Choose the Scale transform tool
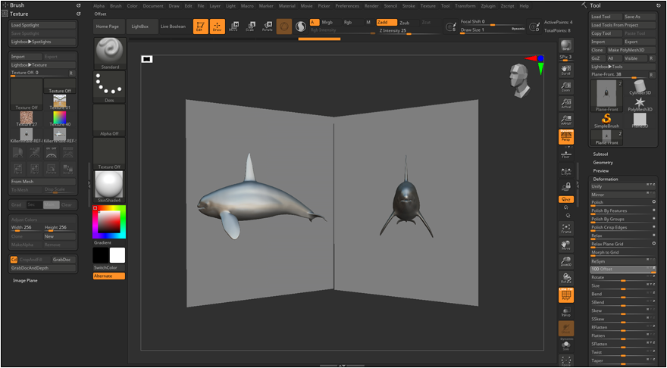667x368 pixels. 250,27
